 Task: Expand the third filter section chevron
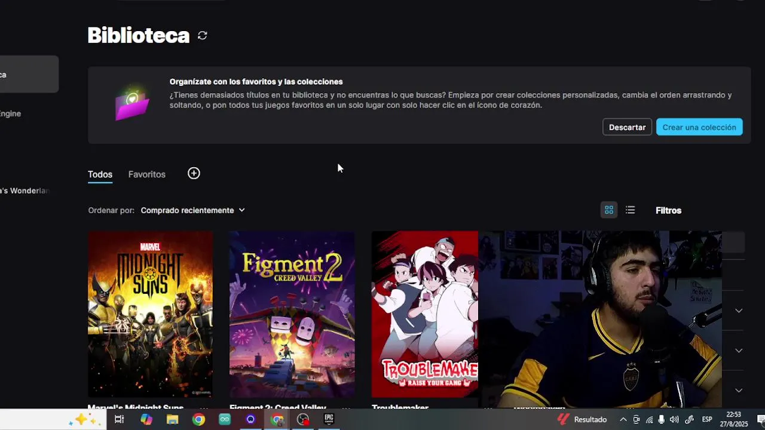pos(739,391)
